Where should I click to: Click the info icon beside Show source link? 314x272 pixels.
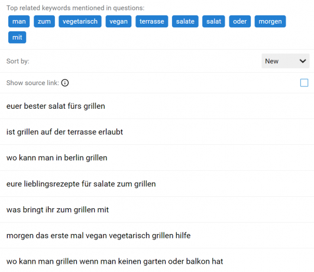[65, 83]
